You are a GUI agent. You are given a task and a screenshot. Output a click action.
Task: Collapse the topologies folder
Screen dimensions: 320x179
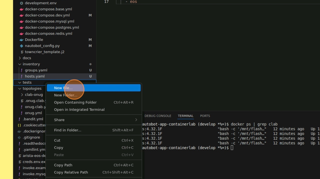(x=20, y=89)
